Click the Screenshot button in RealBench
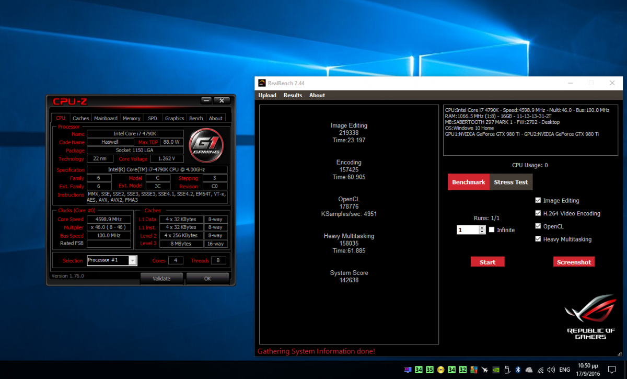627x379 pixels. [x=574, y=262]
